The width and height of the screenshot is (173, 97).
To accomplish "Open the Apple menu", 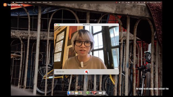I will [13, 2].
